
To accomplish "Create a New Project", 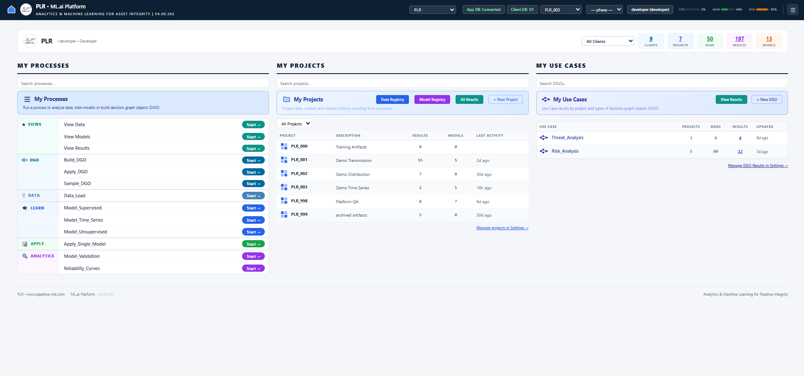I will [506, 100].
